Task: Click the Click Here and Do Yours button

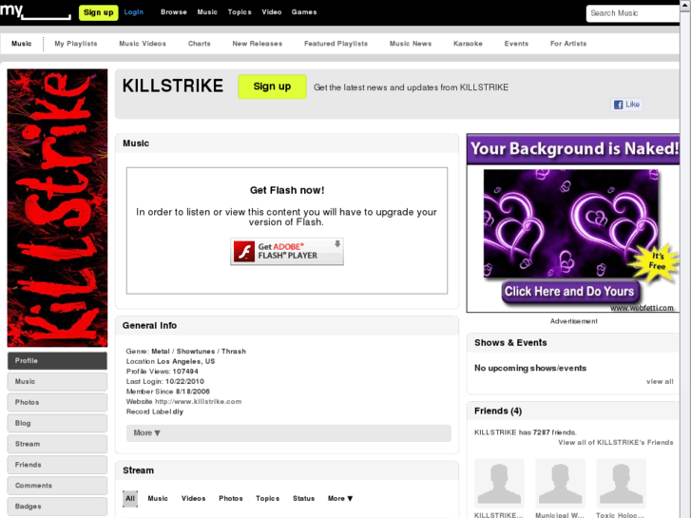Action: click(569, 292)
